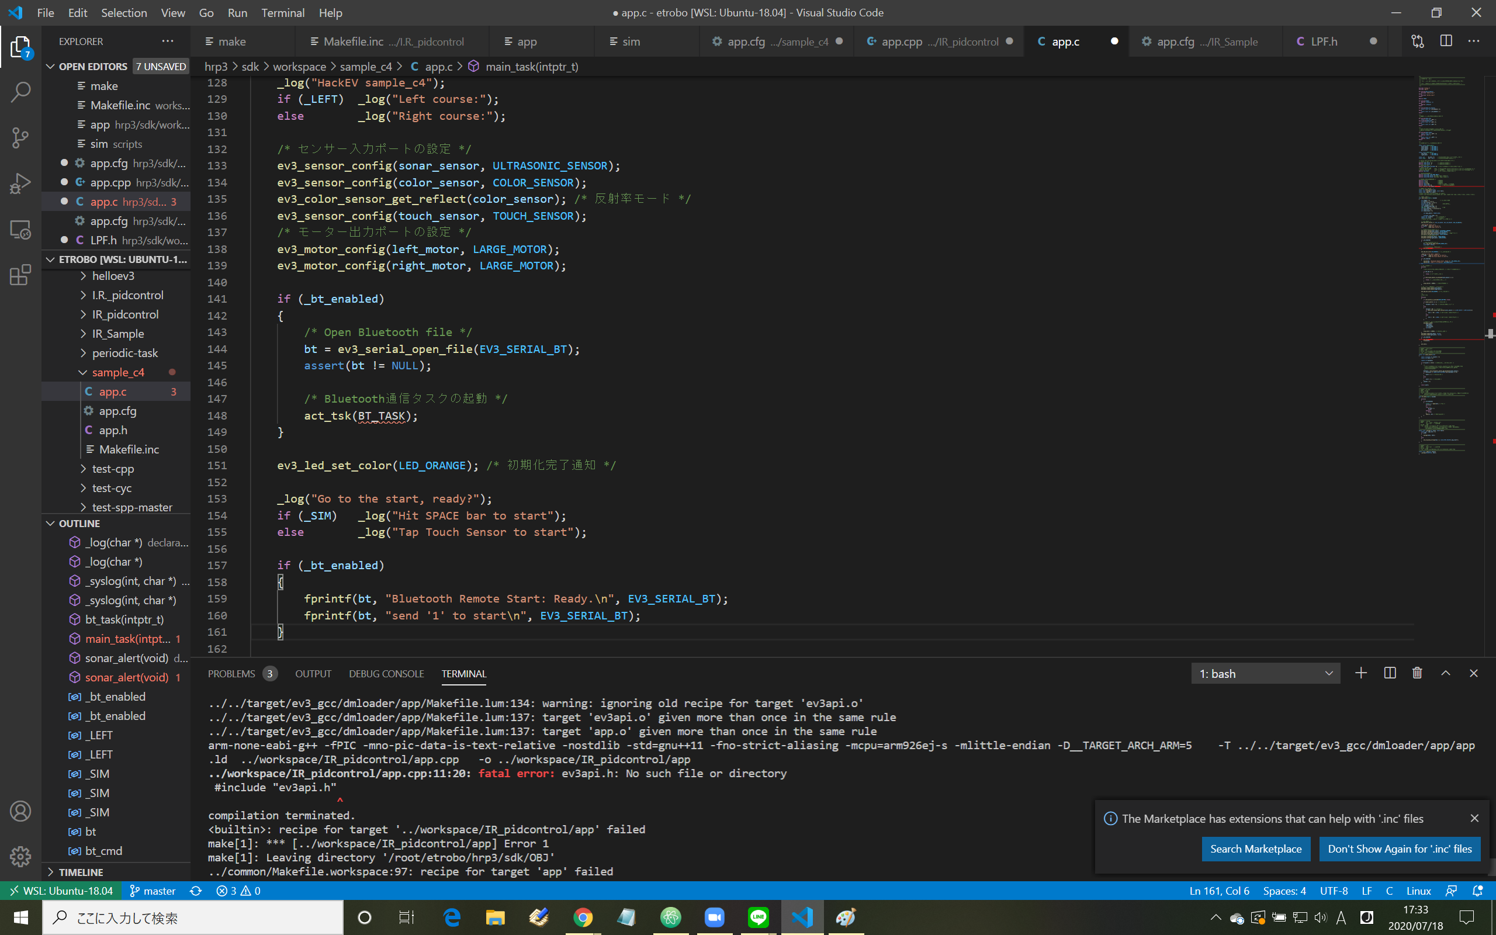This screenshot has height=935, width=1496.
Task: Kill the terminal using the trash icon
Action: (x=1417, y=673)
